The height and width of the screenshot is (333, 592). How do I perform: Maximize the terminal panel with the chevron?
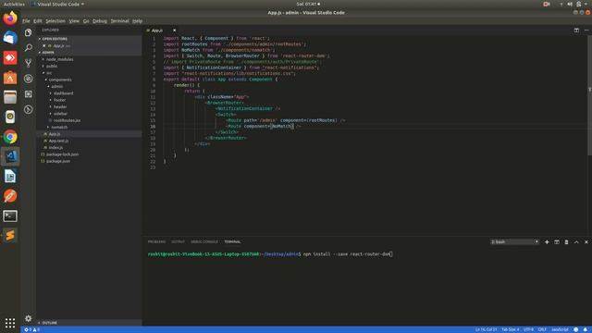point(576,242)
